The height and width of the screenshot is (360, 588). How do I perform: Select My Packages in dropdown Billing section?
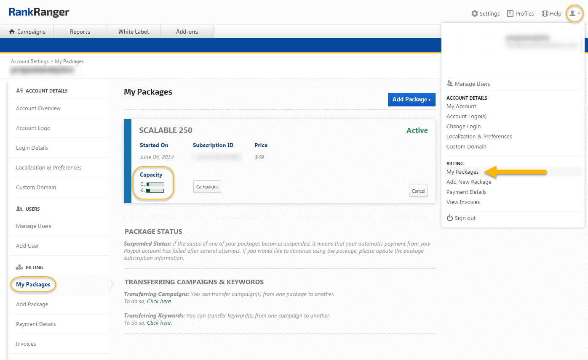pyautogui.click(x=462, y=172)
